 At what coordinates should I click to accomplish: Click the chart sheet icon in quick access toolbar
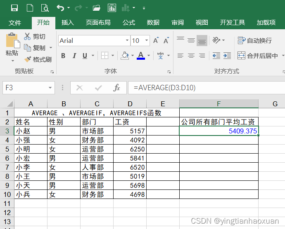[x=112, y=8]
